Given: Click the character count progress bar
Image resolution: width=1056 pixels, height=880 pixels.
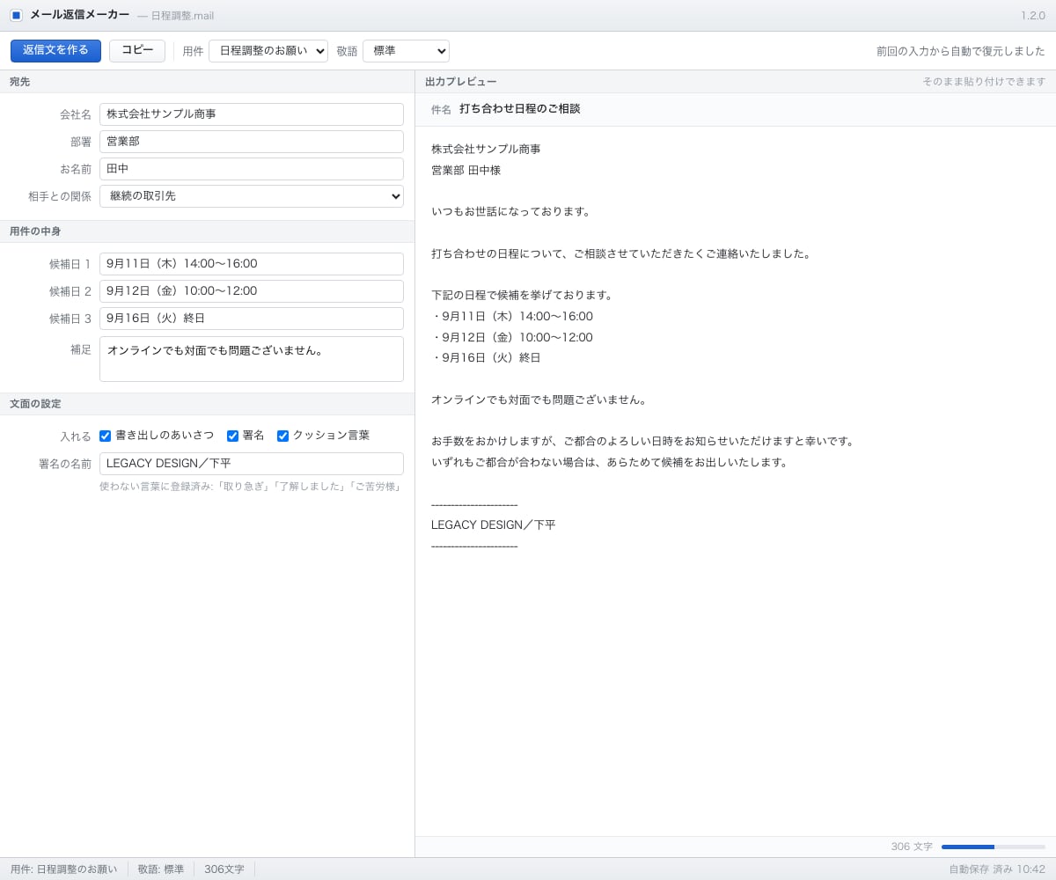Looking at the screenshot, I should click(994, 847).
